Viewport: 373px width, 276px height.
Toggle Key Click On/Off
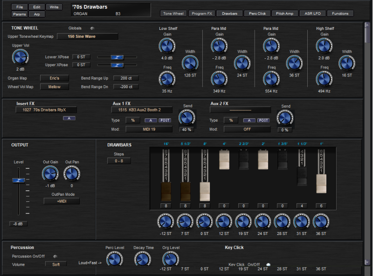point(269,264)
